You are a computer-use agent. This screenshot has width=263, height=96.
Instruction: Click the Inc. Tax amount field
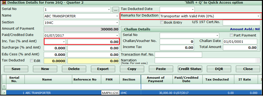point(93,42)
